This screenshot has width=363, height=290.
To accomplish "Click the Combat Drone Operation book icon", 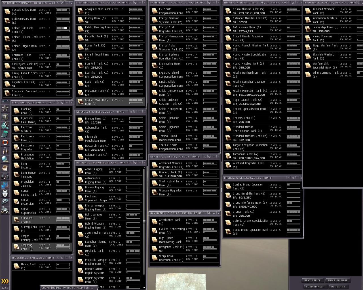I will (x=228, y=186).
